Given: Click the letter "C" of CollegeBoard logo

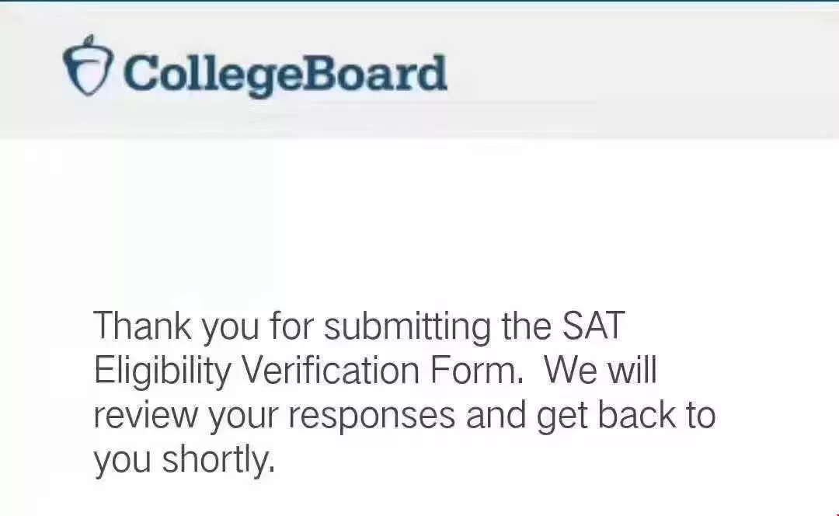Looking at the screenshot, I should click(x=140, y=73).
